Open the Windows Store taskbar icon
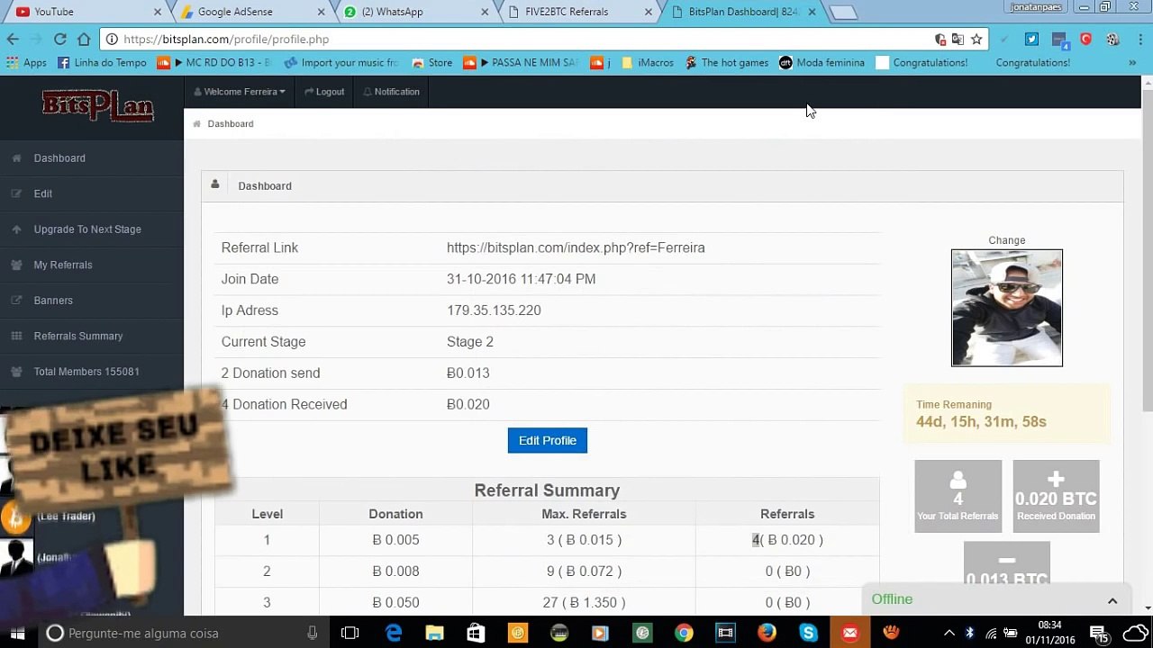 476,633
